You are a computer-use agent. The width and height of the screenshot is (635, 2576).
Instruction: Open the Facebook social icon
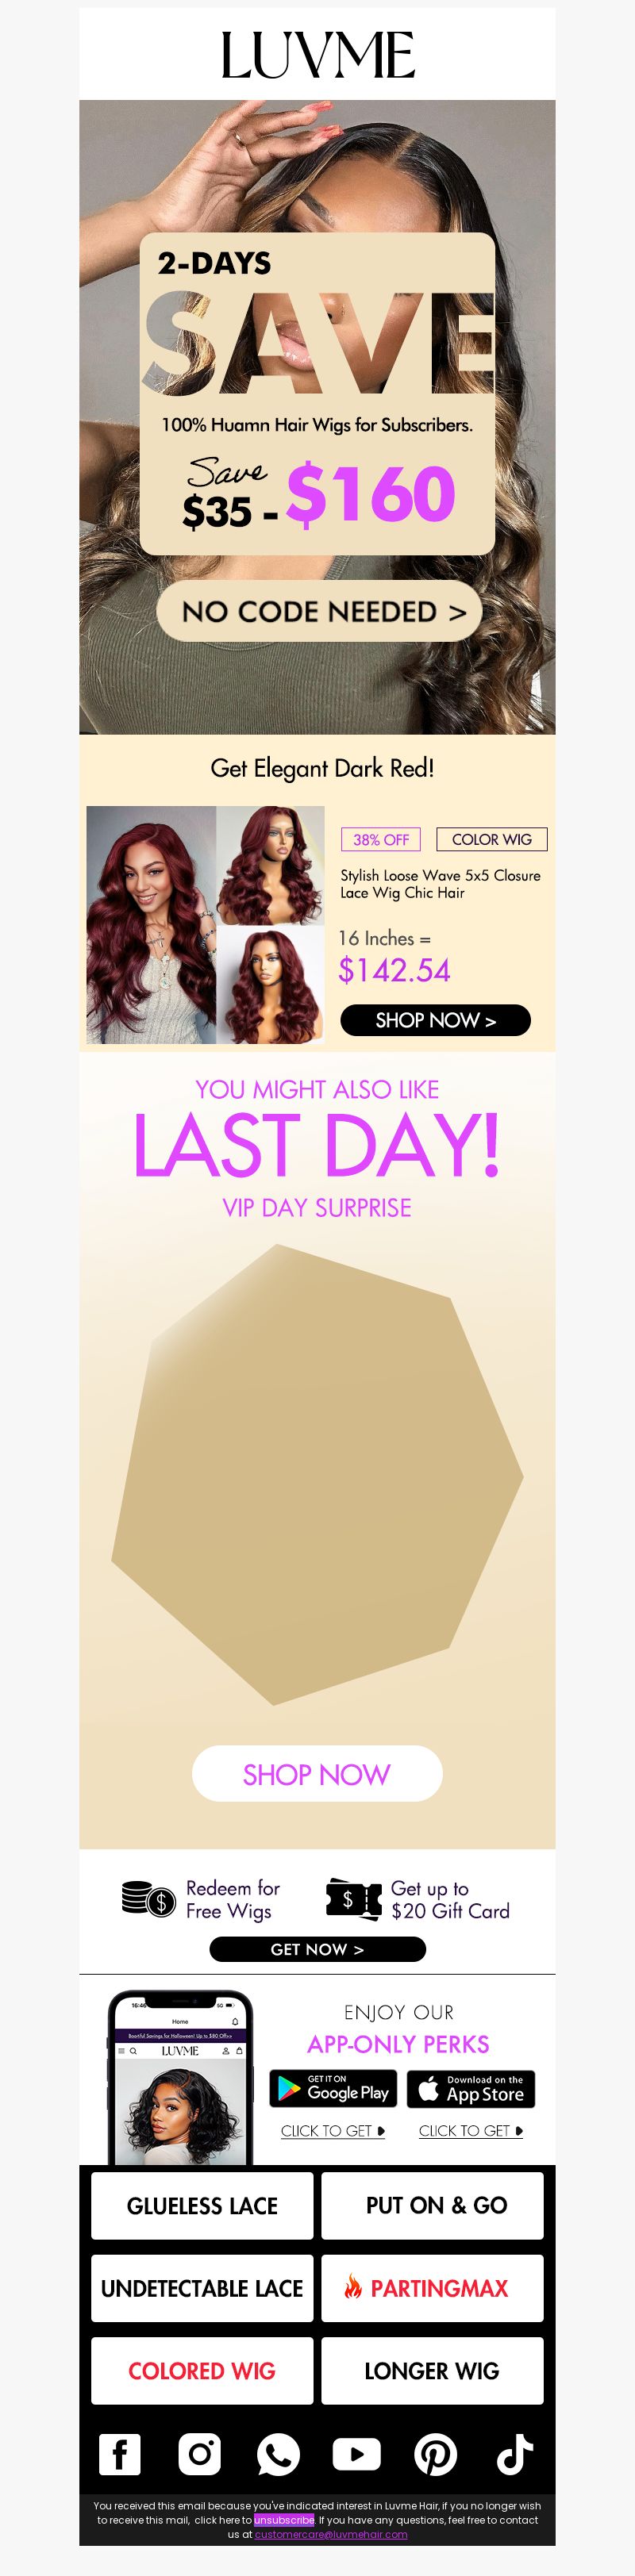point(120,2453)
